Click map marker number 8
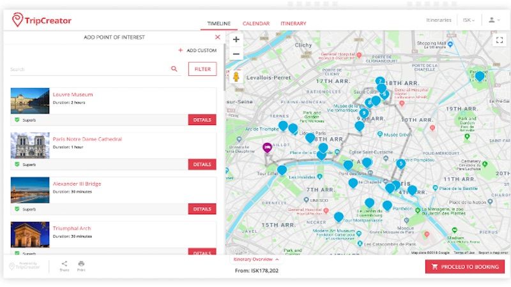The height and width of the screenshot is (287, 511). 369,103
